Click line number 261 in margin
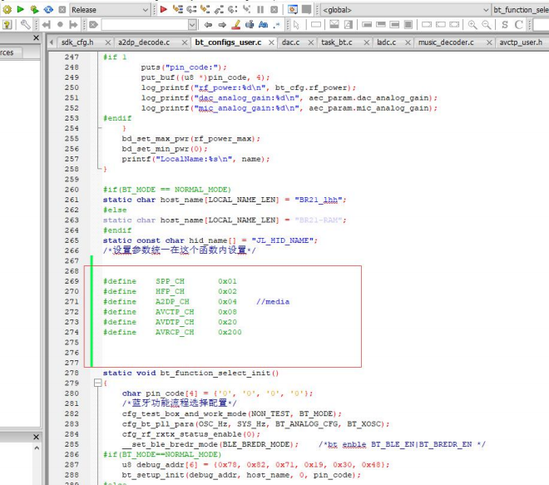 pyautogui.click(x=72, y=200)
